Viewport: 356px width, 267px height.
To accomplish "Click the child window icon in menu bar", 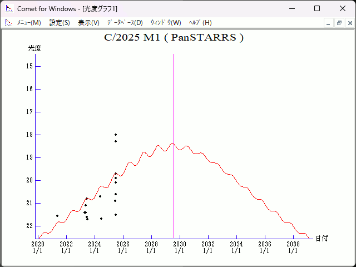I will click(x=8, y=23).
